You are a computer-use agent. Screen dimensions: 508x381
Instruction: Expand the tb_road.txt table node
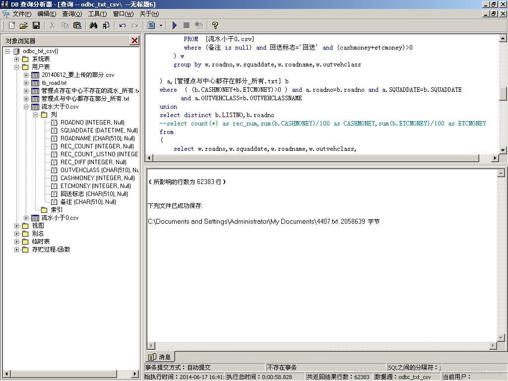click(x=26, y=83)
